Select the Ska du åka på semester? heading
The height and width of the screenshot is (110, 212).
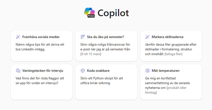tap(105, 37)
